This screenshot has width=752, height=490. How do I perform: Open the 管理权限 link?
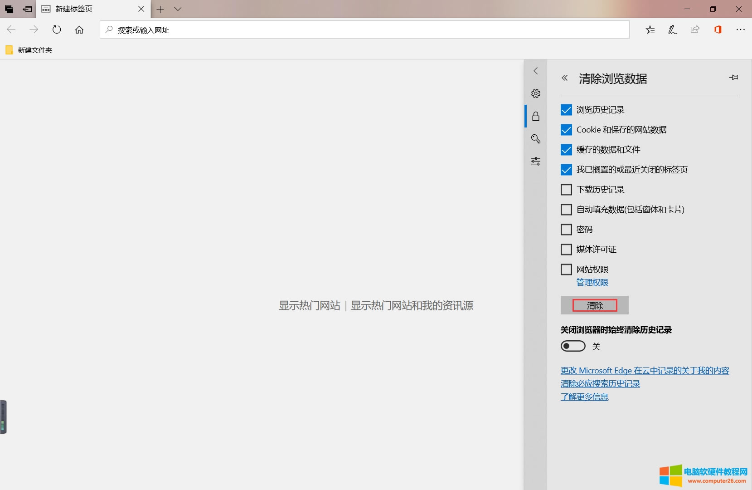[x=592, y=282]
